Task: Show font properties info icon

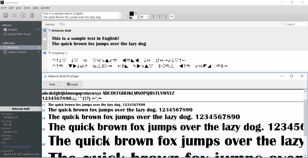Action: [x=23, y=15]
